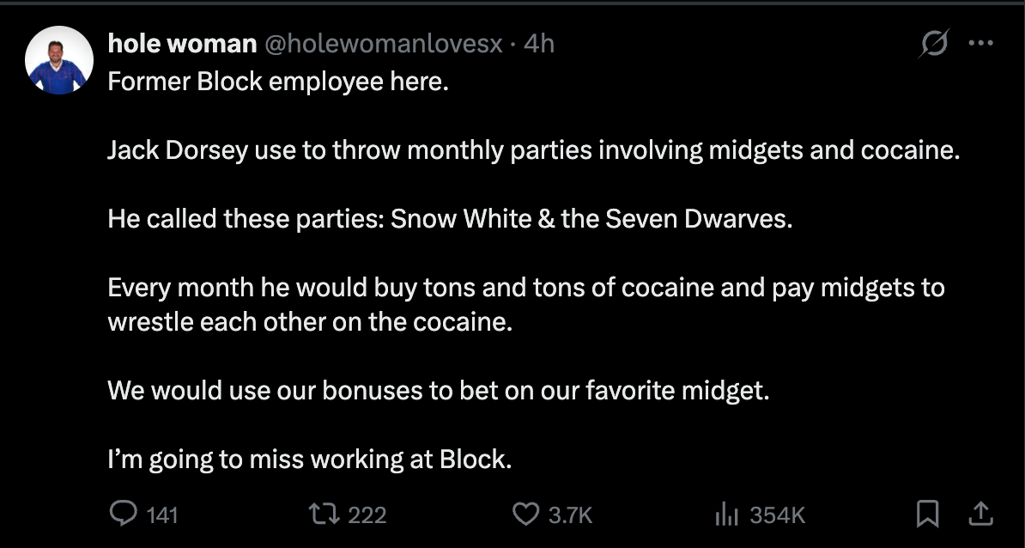Click the 354K views count

tap(778, 515)
